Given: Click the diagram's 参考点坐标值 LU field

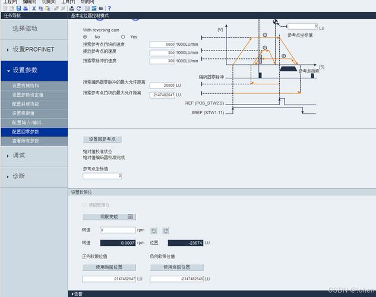Looking at the screenshot, I should tap(302, 26).
